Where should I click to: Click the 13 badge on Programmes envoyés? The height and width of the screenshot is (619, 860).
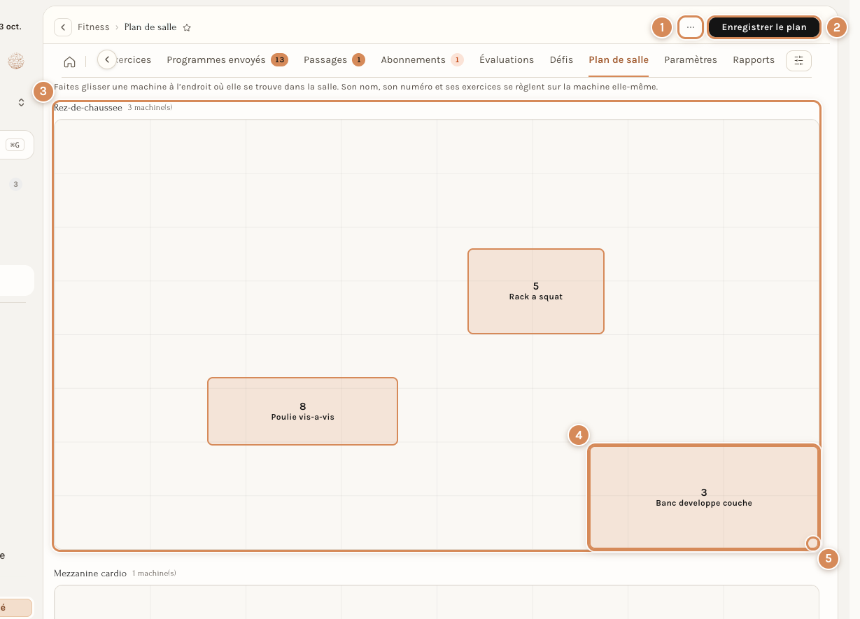[x=279, y=60]
